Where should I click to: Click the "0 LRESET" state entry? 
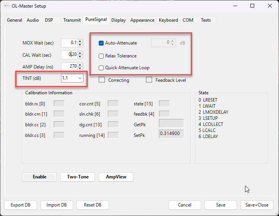click(x=208, y=100)
